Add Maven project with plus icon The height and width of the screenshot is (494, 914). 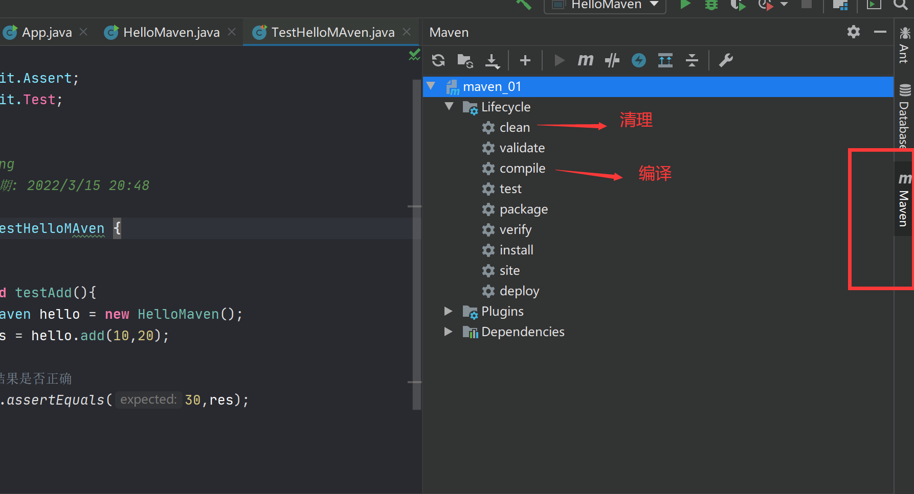coord(525,60)
